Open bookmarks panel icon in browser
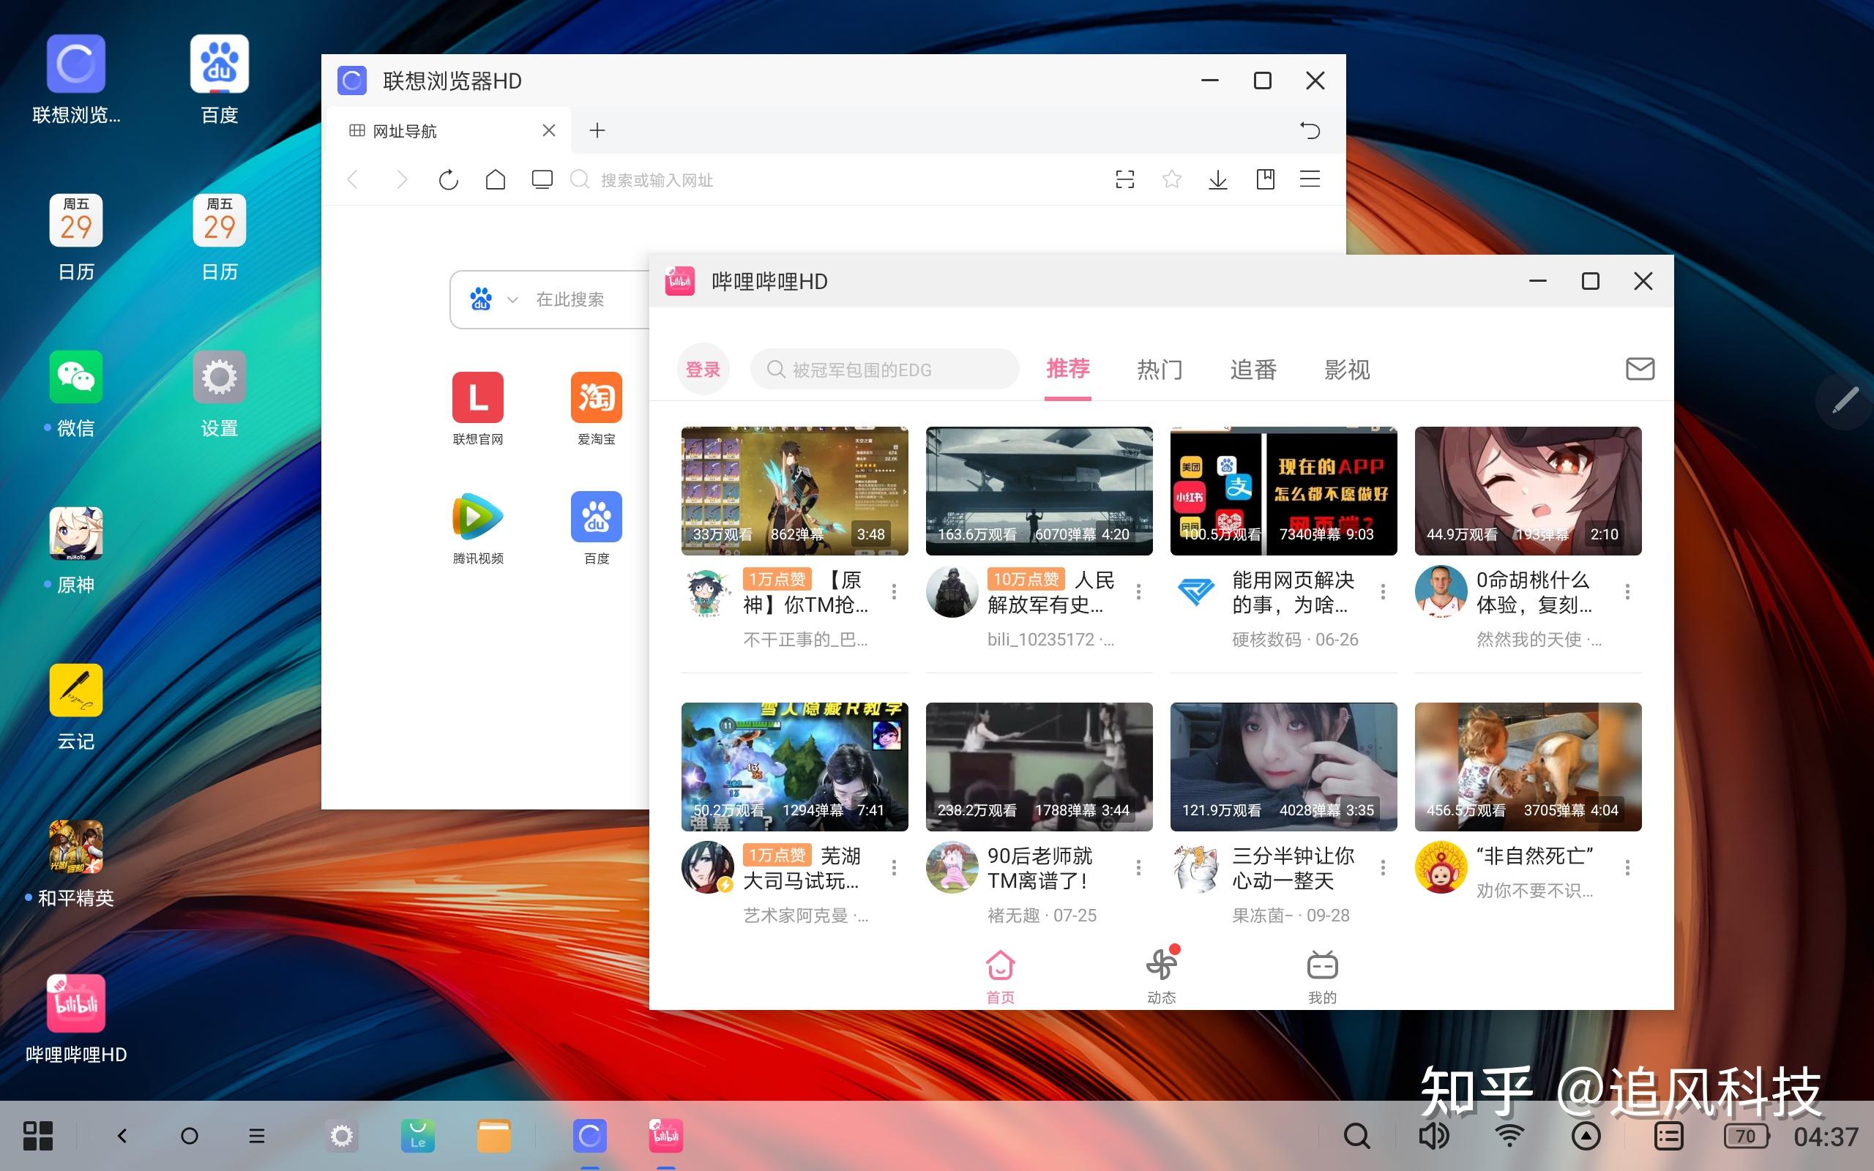 tap(1266, 180)
